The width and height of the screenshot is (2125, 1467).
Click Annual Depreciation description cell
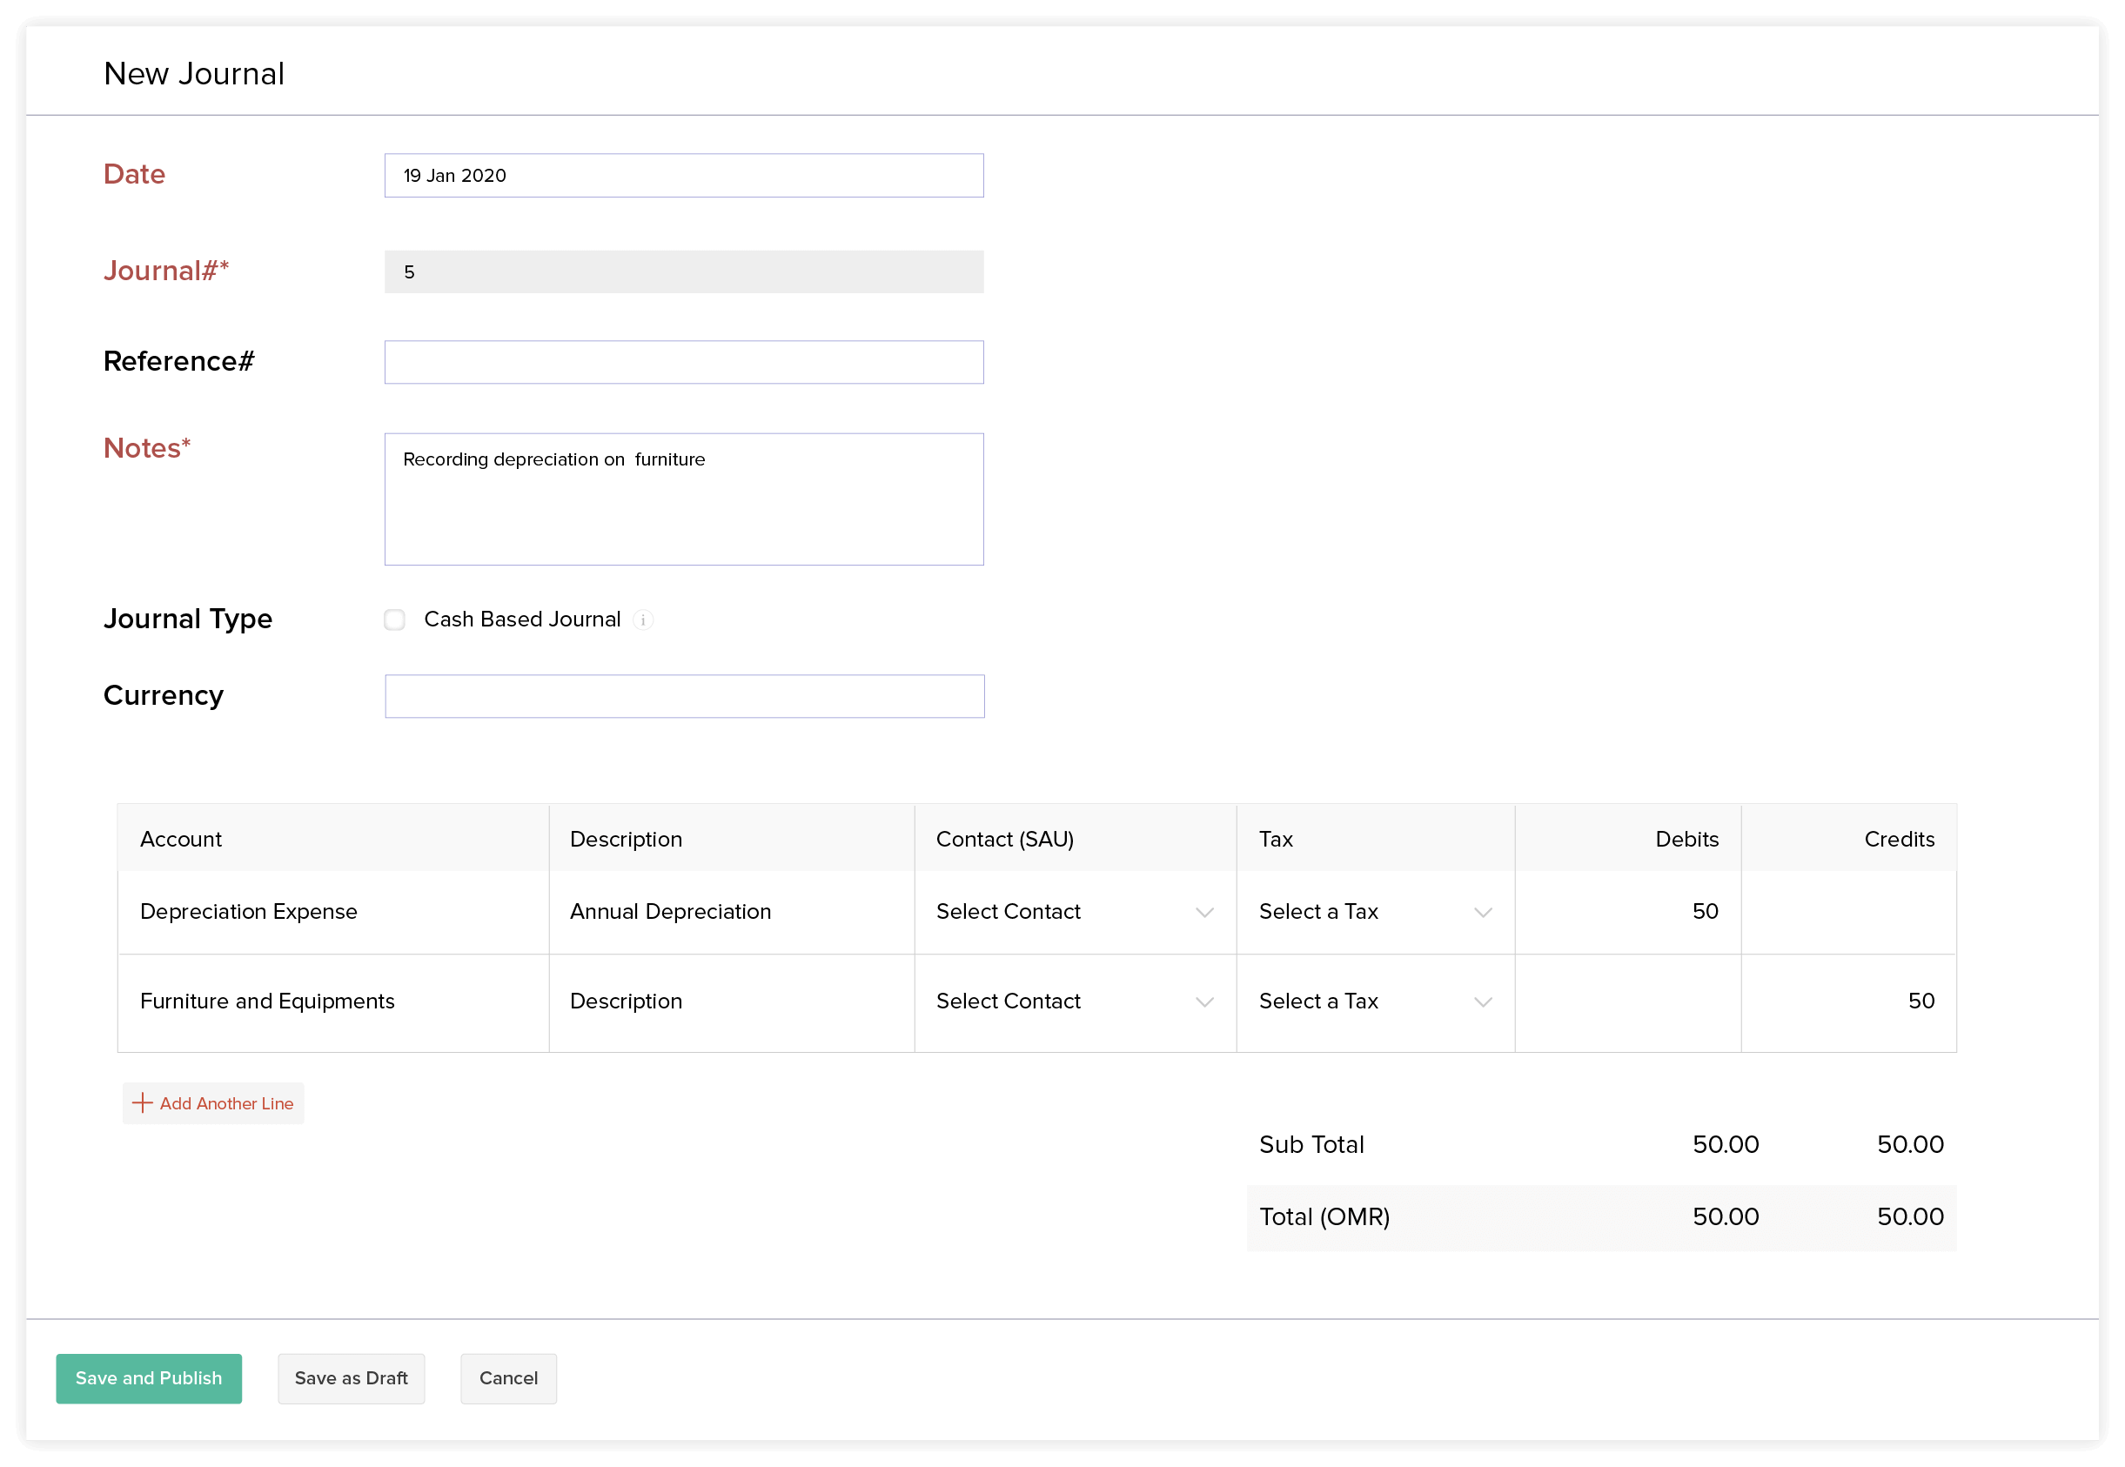[x=731, y=912]
